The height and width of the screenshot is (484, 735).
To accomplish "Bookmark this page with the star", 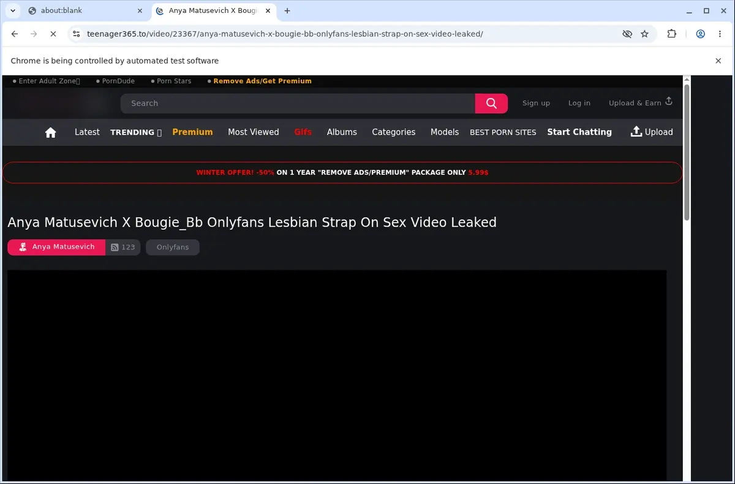I will 644,34.
